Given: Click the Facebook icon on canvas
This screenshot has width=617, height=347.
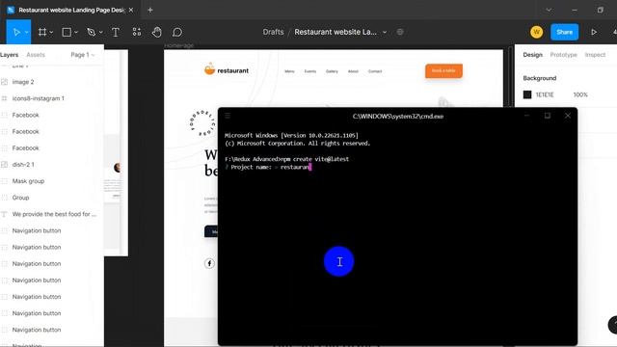Looking at the screenshot, I should (209, 263).
